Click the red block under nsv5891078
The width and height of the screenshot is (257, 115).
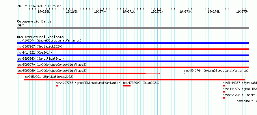pos(224,98)
